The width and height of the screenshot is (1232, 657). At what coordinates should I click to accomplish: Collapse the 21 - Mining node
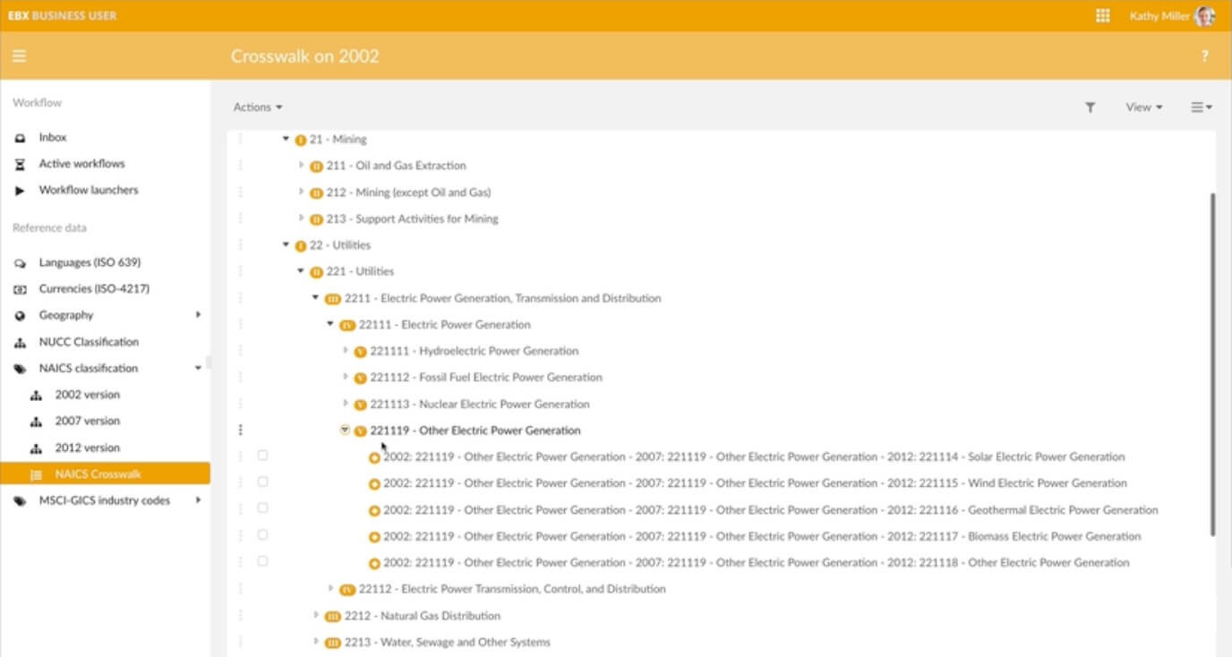pyautogui.click(x=286, y=140)
